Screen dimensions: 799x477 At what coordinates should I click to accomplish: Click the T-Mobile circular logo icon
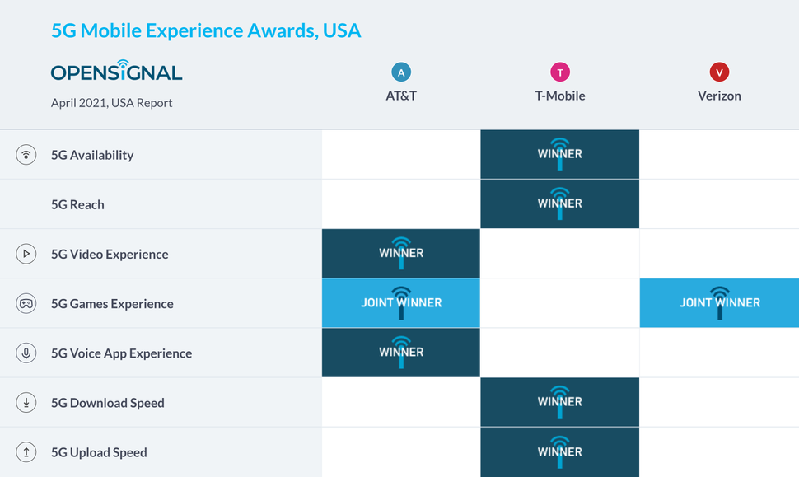point(560,72)
